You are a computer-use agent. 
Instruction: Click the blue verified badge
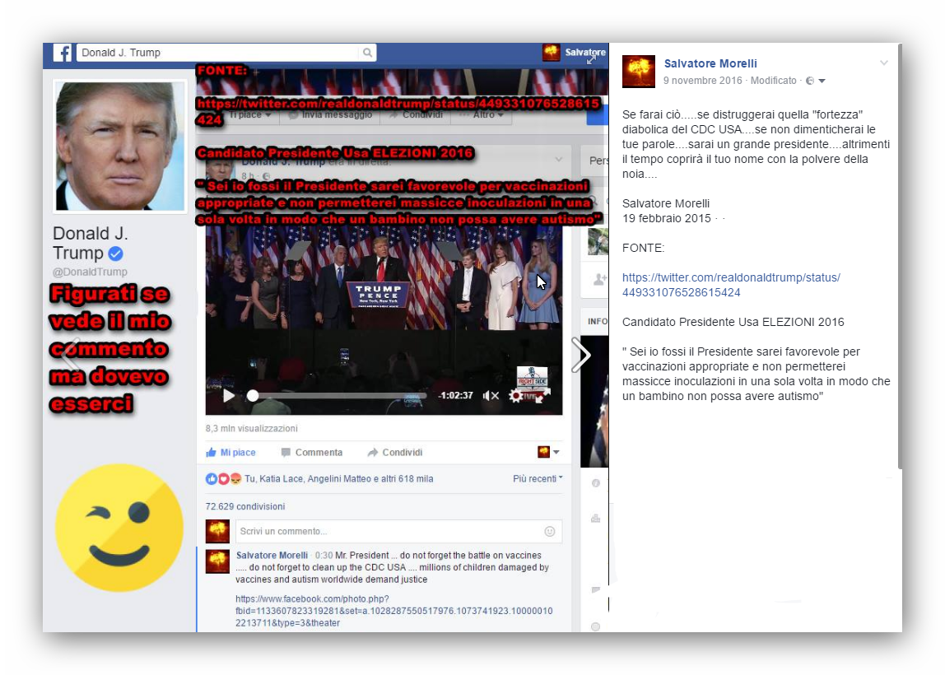tap(116, 254)
